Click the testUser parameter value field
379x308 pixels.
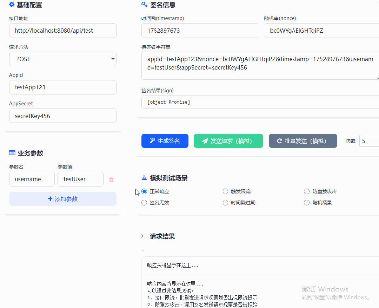point(80,179)
